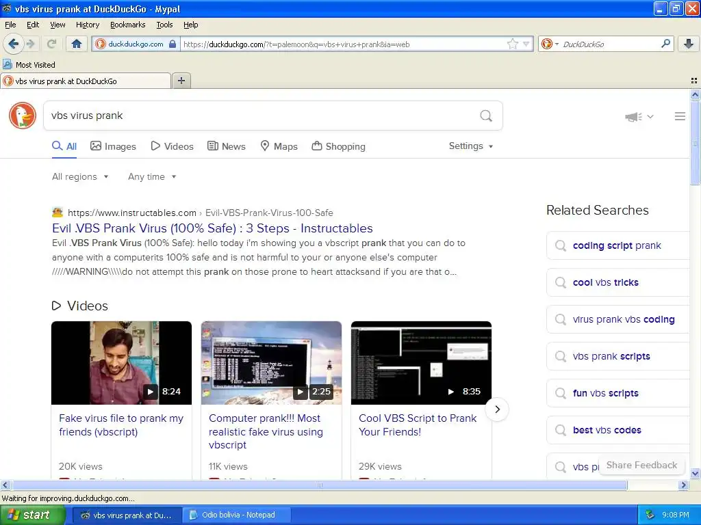Click 'Fake virus file to prank my friends' title
The height and width of the screenshot is (525, 701).
tap(121, 425)
